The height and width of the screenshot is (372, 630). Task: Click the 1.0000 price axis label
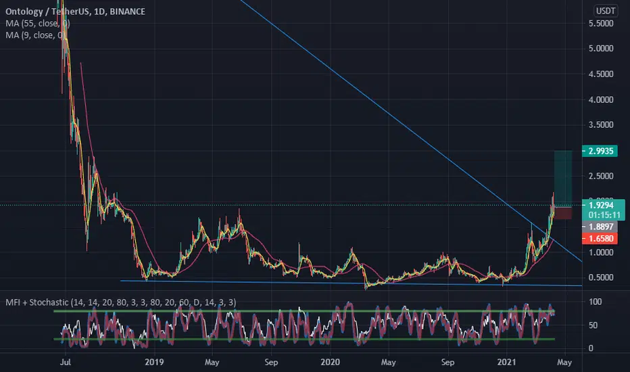point(601,252)
